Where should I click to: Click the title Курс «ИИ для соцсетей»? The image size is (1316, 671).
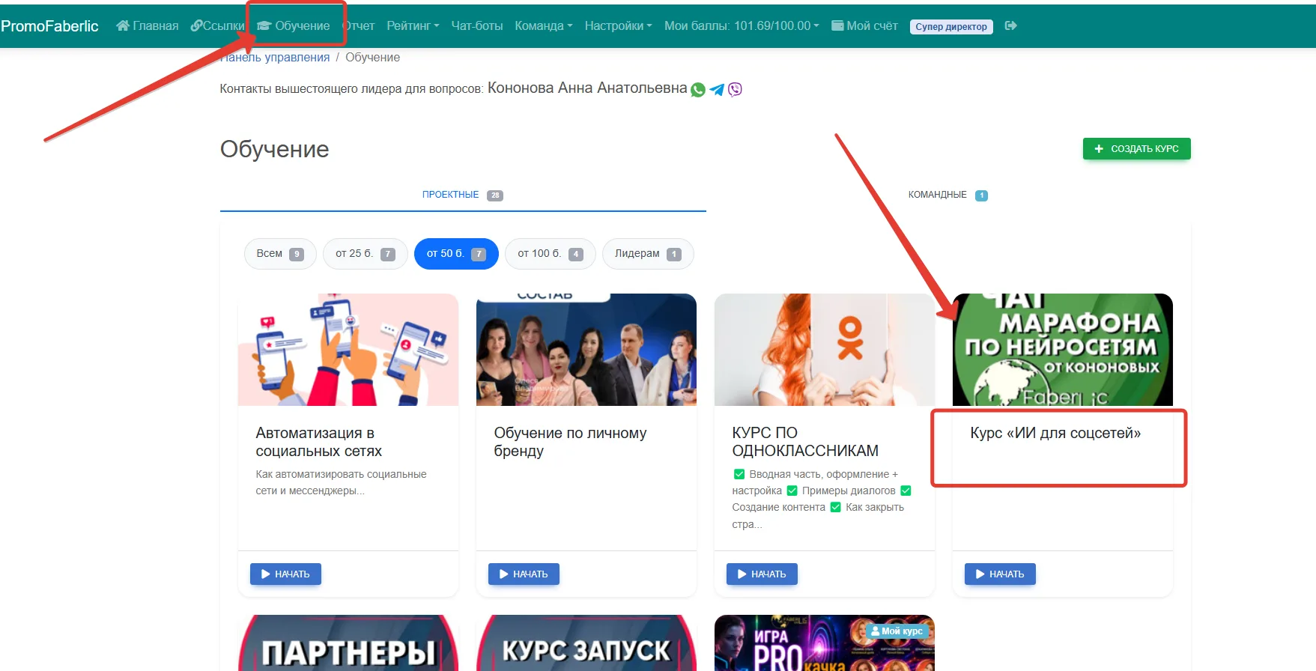1055,433
